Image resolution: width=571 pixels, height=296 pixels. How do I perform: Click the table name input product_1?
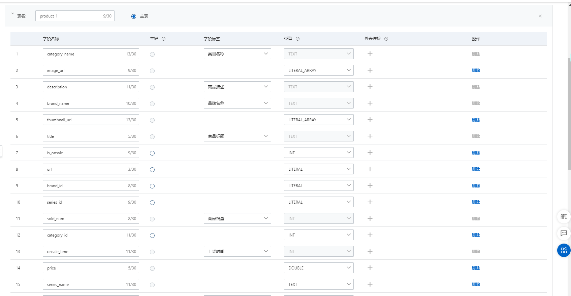click(71, 16)
